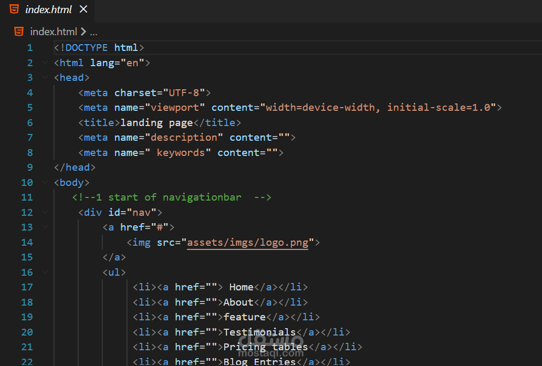Collapse the anchor tag fold arrow on line 13
Image resolution: width=542 pixels, height=366 pixels.
[x=45, y=227]
